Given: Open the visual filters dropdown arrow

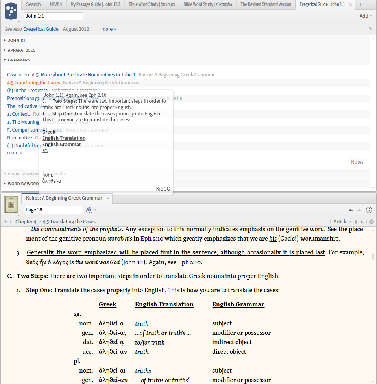Looking at the screenshot, I should pos(95,210).
